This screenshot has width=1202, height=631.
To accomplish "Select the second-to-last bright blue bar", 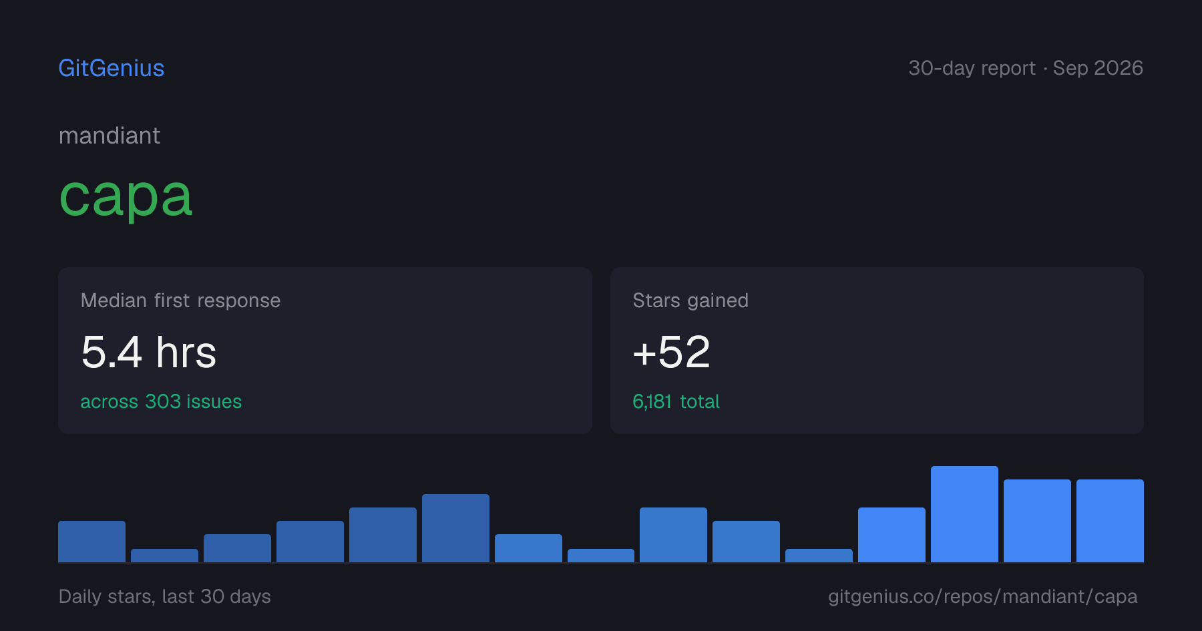I will point(1037,521).
